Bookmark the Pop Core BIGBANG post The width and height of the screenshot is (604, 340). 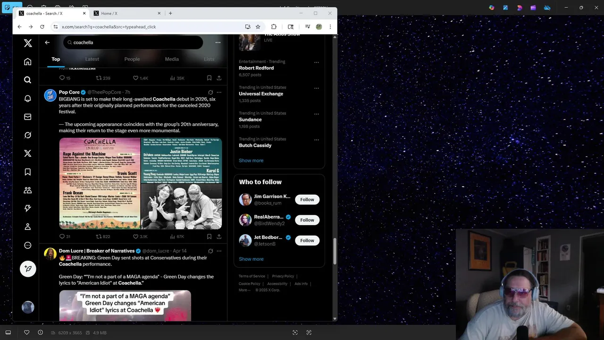pos(209,237)
